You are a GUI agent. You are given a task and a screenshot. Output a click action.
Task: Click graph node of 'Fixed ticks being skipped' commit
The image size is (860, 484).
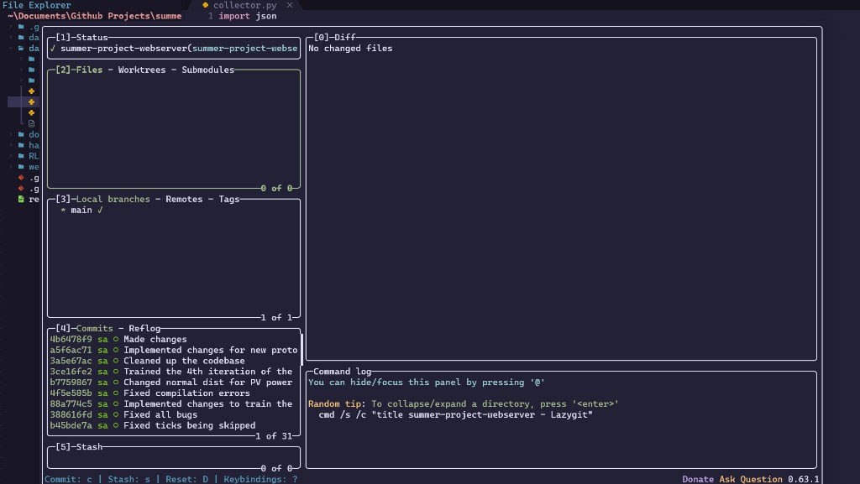point(116,425)
